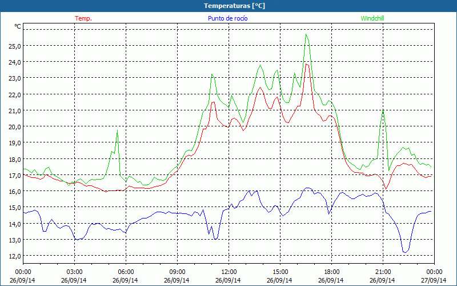Click the 24,0 y-axis value
457x286 pixels.
tap(14, 62)
